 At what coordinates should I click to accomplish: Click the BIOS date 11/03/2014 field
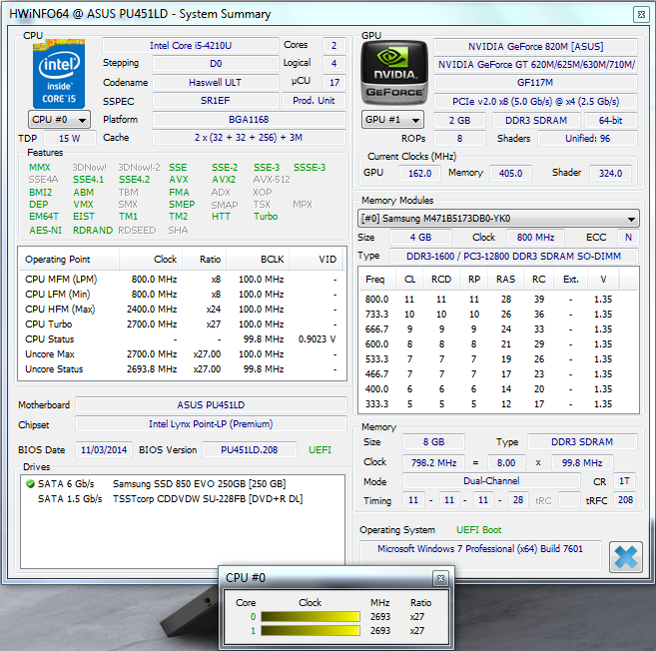pos(104,449)
